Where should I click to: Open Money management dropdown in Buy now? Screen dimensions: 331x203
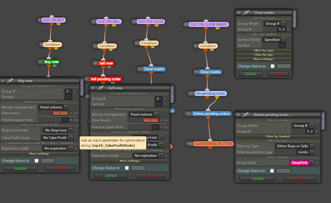click(53, 107)
